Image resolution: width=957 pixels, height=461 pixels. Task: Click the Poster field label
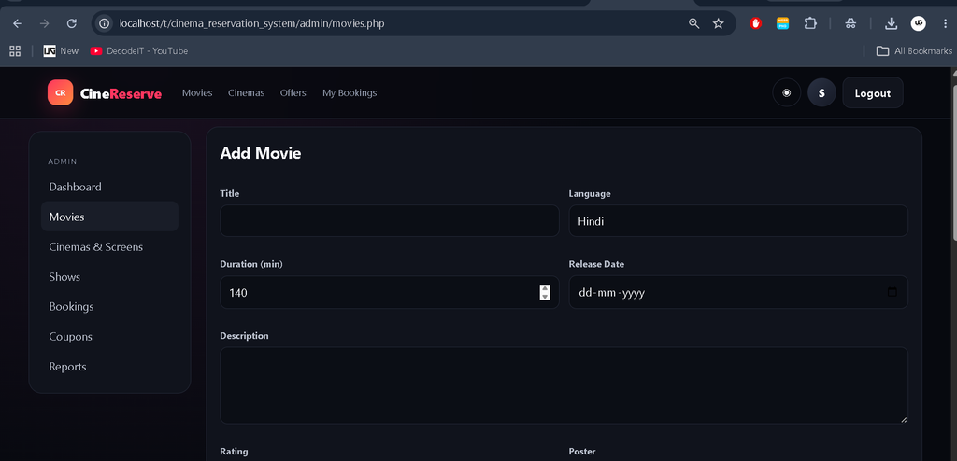pos(582,452)
